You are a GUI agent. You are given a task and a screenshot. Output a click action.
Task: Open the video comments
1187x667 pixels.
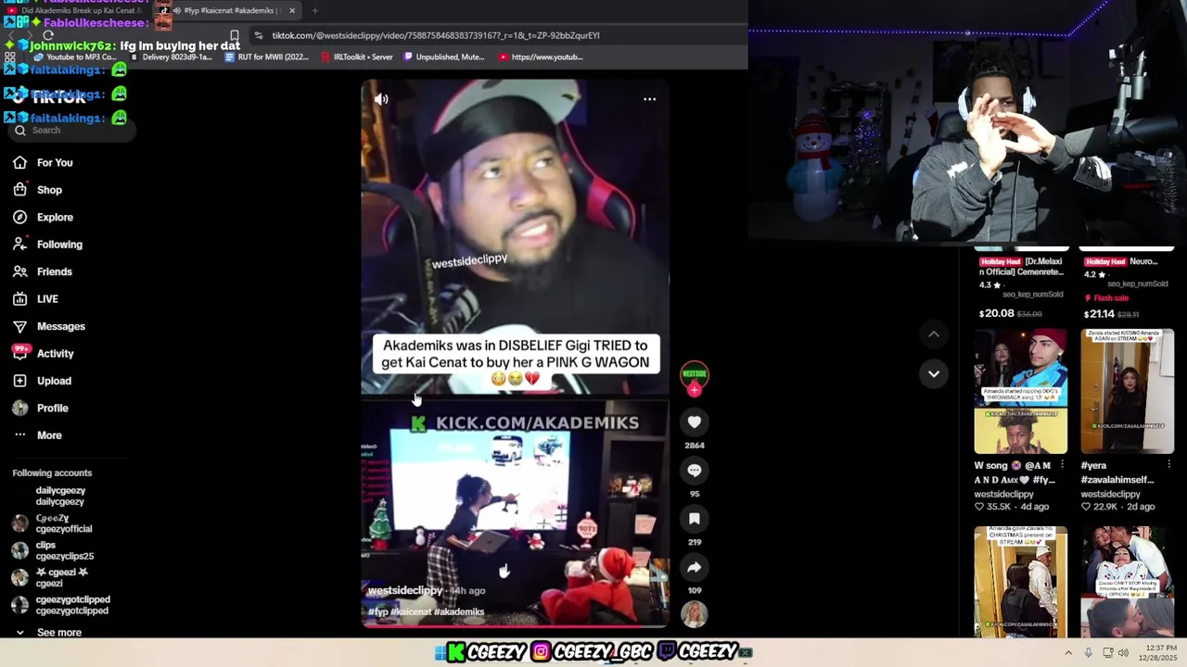click(695, 471)
